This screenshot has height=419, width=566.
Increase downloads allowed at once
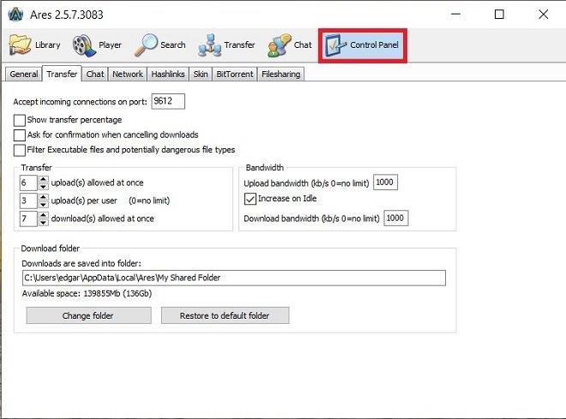coord(44,215)
